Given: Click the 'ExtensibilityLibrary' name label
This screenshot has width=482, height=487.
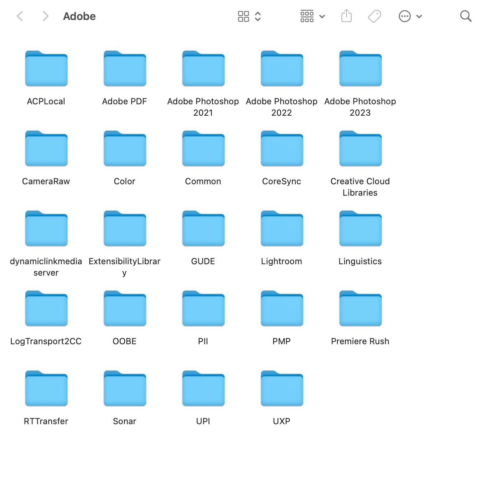Looking at the screenshot, I should click(125, 267).
